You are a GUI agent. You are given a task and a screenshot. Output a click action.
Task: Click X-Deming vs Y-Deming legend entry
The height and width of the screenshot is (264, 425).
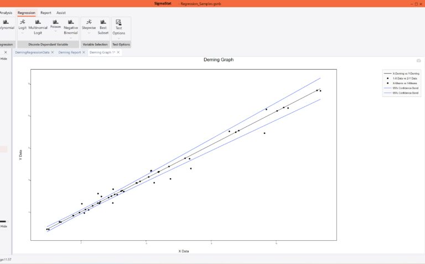tap(401, 74)
